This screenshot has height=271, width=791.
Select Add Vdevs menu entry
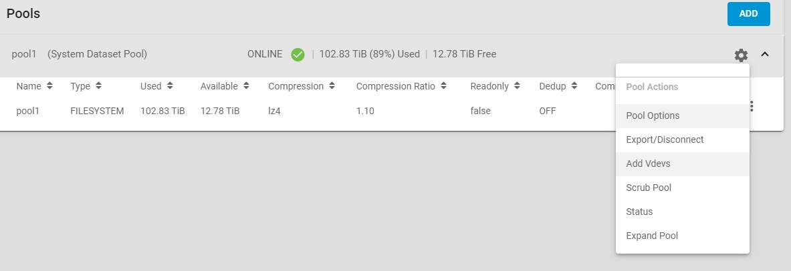pos(649,164)
